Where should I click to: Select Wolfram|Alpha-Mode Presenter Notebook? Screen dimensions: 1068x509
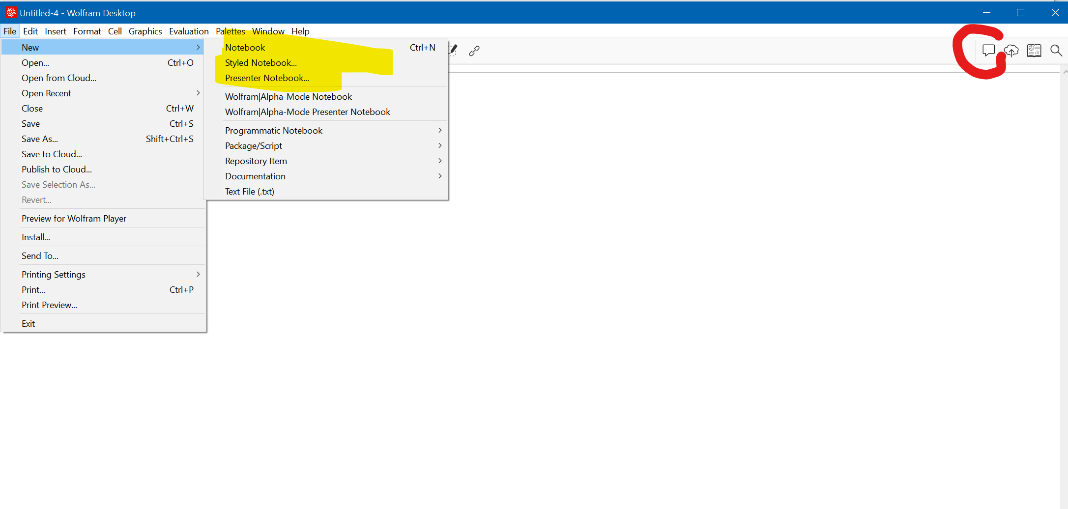(326, 112)
